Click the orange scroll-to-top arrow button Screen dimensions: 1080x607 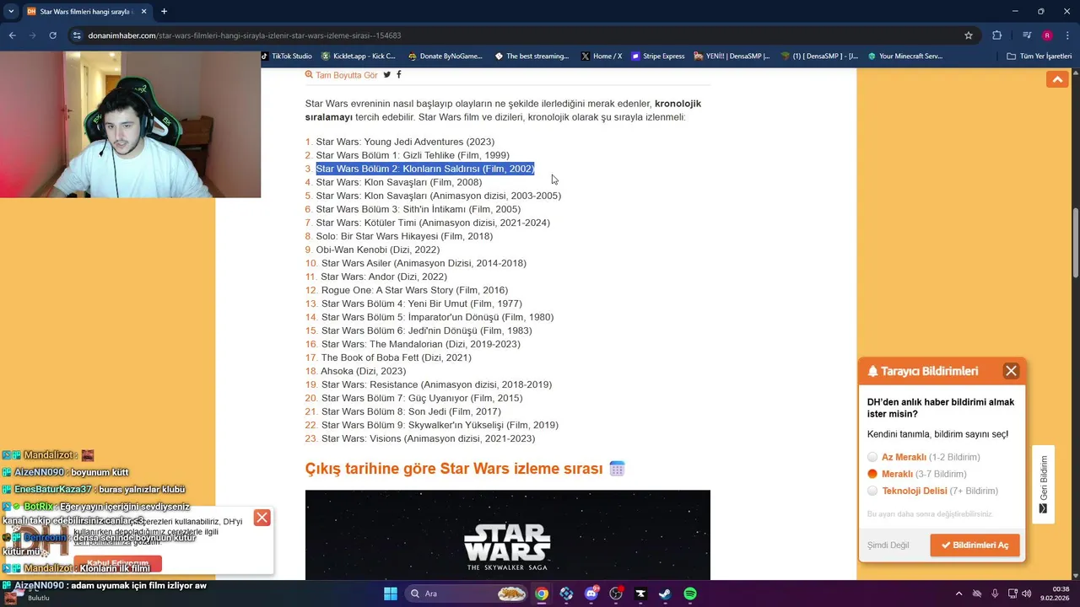tap(1057, 79)
